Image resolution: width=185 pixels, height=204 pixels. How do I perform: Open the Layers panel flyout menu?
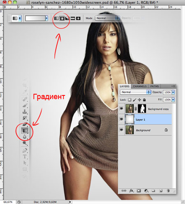pyautogui.click(x=173, y=86)
